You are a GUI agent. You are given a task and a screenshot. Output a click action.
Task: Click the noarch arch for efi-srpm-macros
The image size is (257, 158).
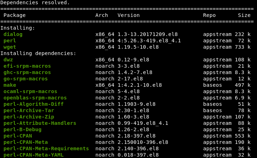105,66
